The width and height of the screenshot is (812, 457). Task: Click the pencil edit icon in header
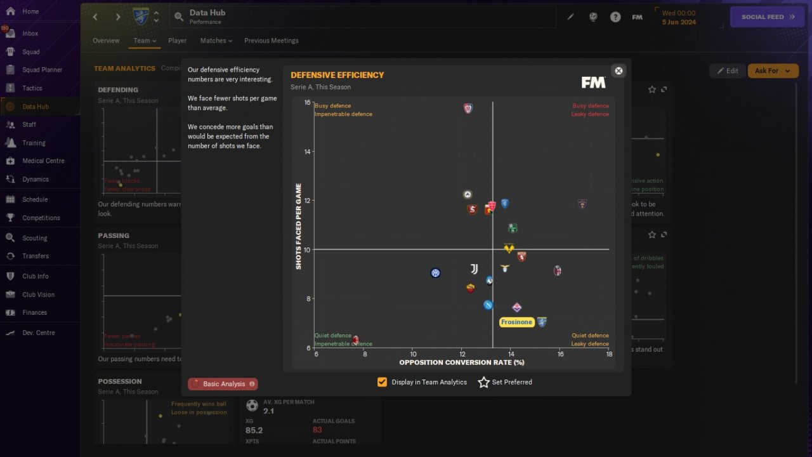571,17
